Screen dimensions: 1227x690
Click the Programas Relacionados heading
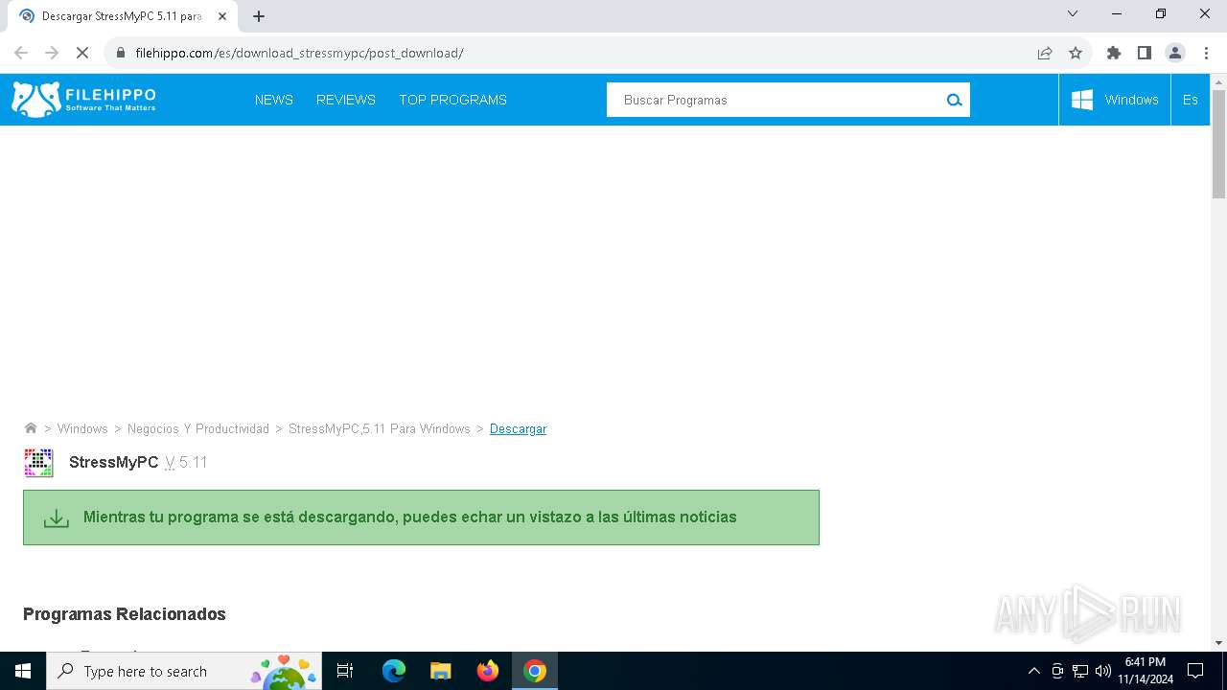[x=125, y=614]
